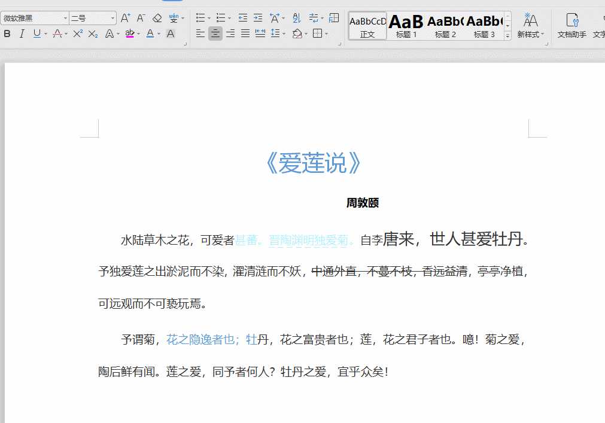Toggle character shading A icon
Viewport: 605px width, 423px height.
point(170,34)
